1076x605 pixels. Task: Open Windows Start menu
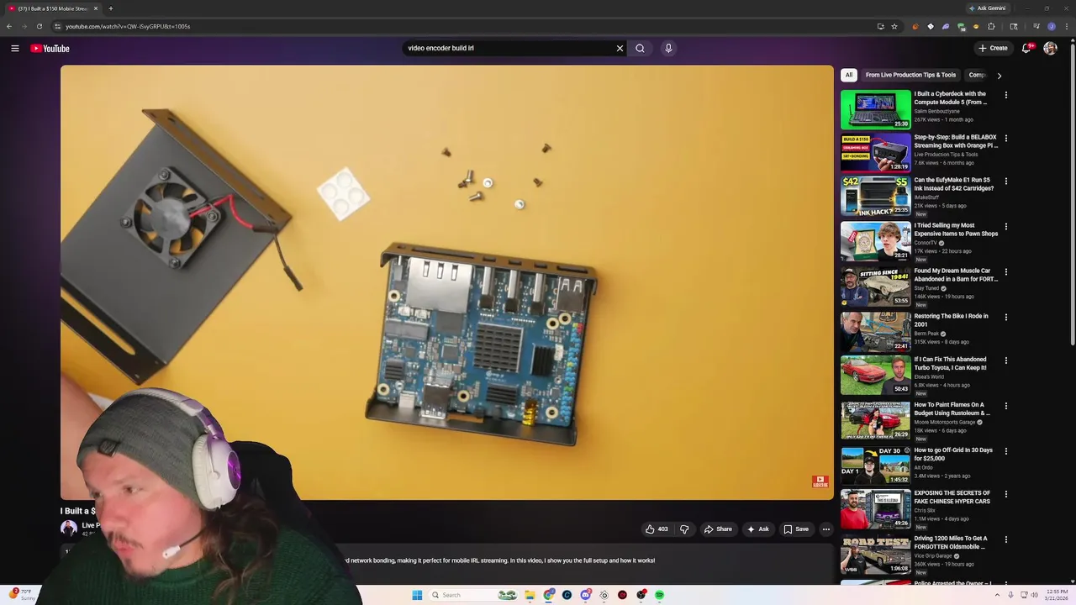(417, 595)
